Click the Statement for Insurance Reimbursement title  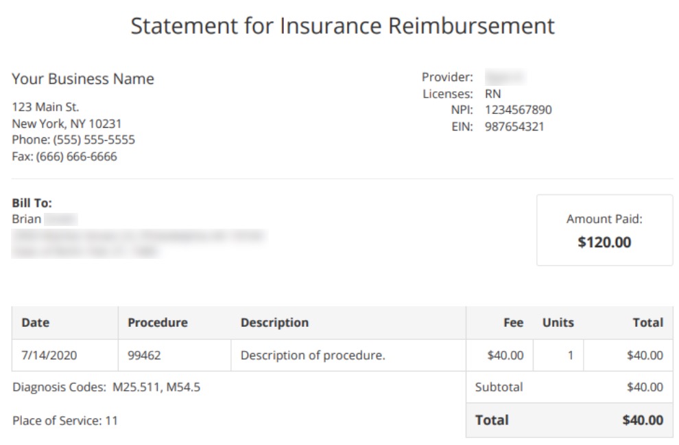coord(342,26)
